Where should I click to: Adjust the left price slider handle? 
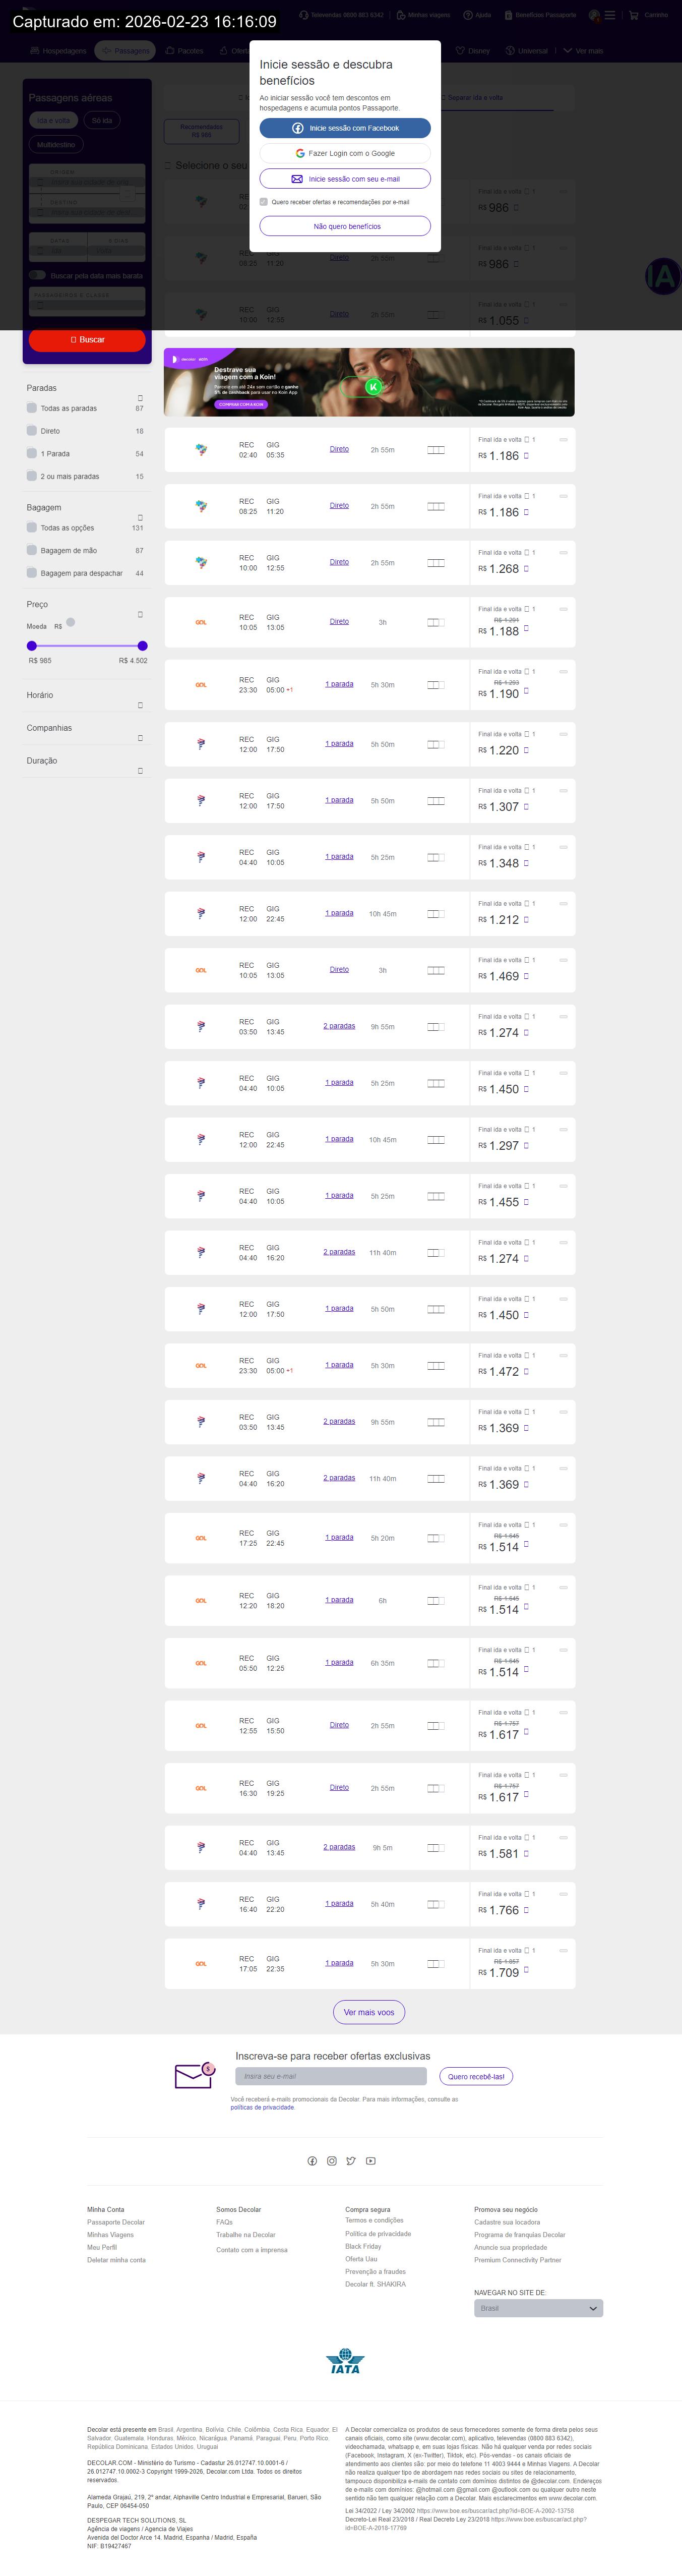click(x=32, y=646)
